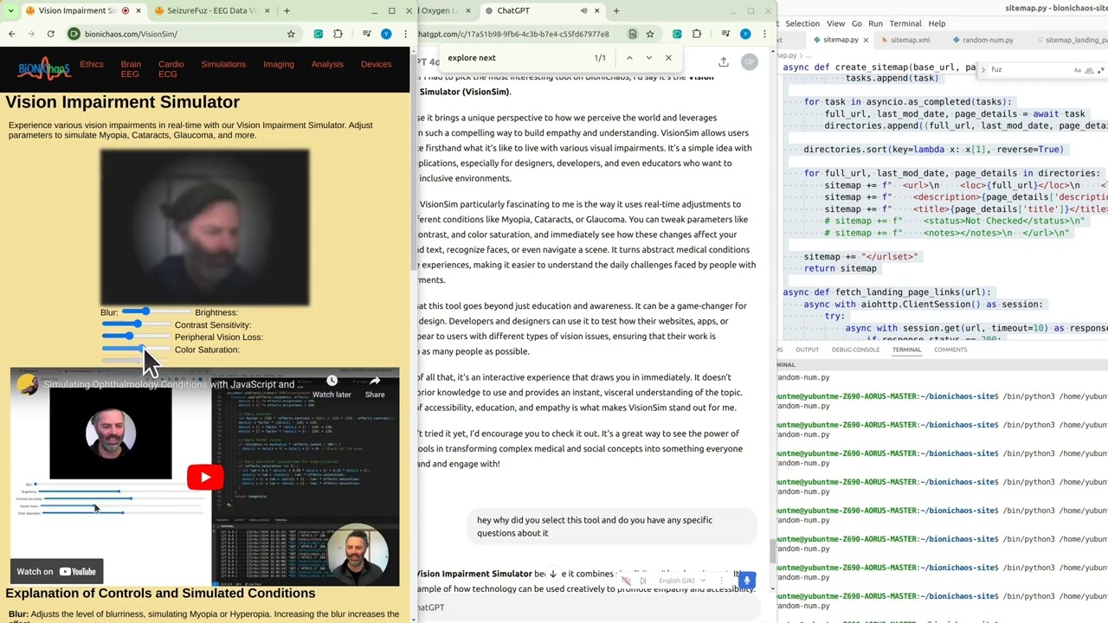Viewport: 1108px width, 623px height.
Task: Open the BionicChaos logo home link
Action: (x=43, y=69)
